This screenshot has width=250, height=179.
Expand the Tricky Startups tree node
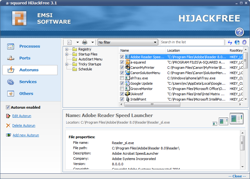tap(67, 64)
